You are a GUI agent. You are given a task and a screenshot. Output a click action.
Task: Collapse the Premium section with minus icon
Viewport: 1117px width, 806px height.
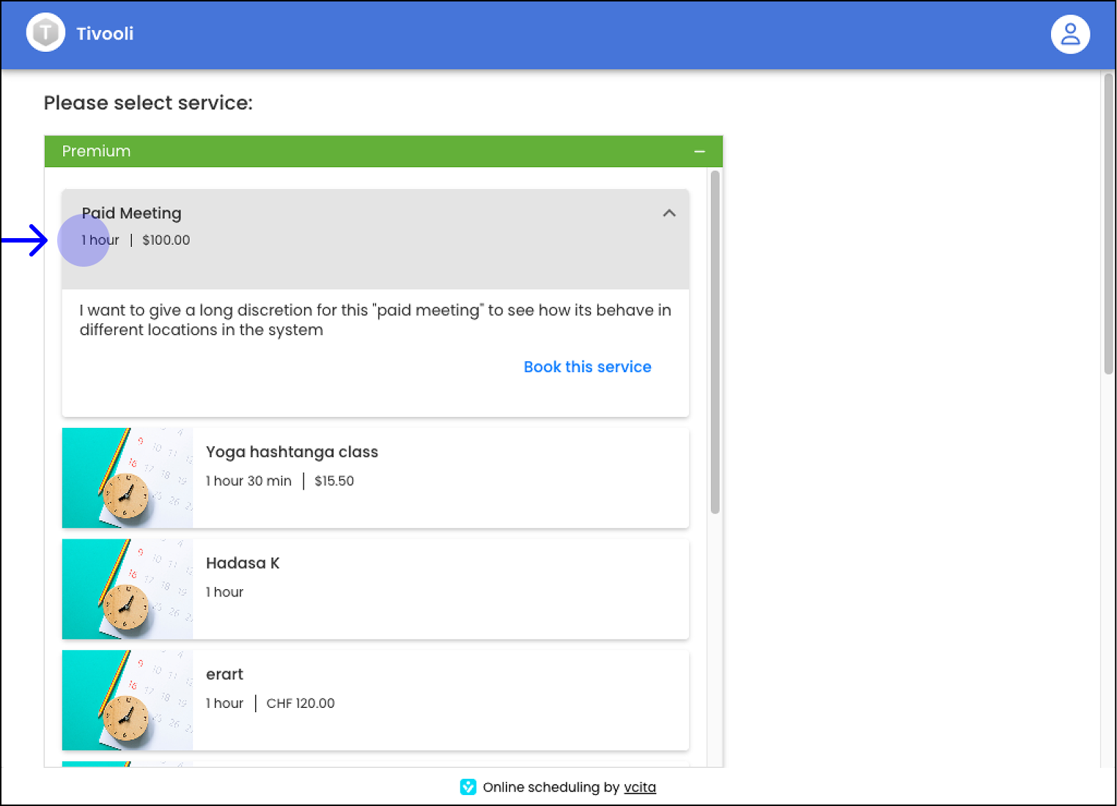pyautogui.click(x=699, y=152)
